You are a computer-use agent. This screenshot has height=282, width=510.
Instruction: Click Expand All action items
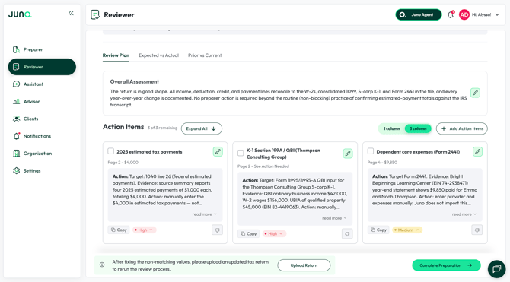(202, 128)
